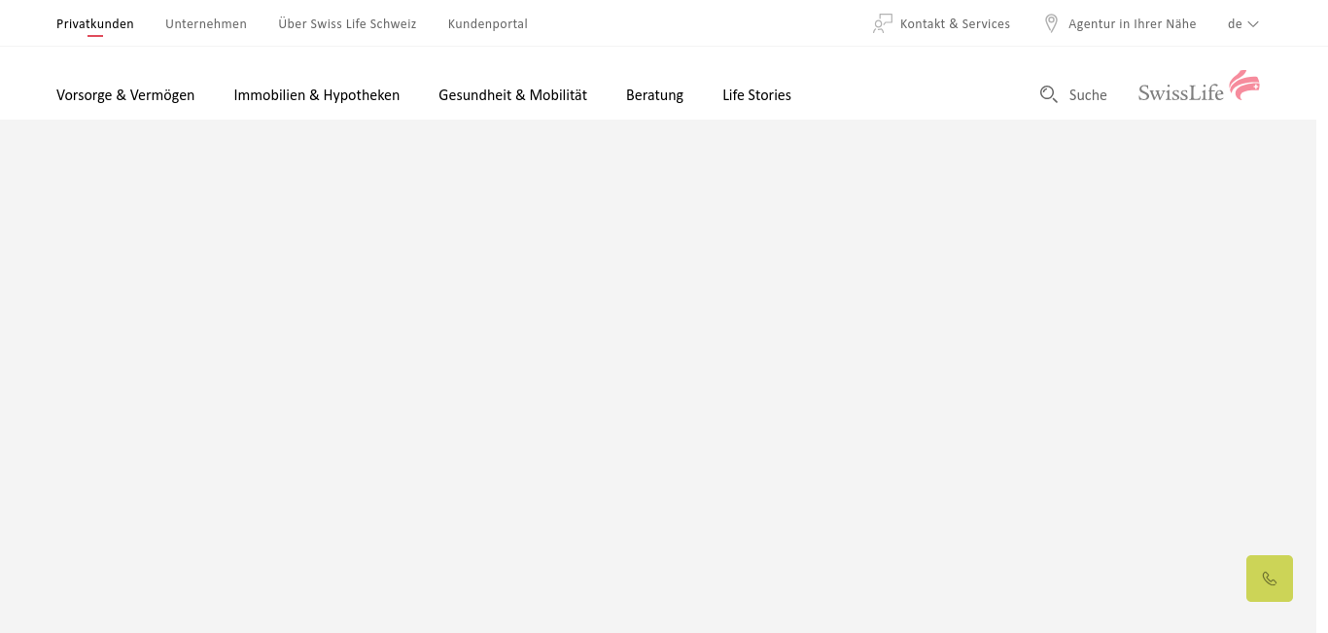Screen dimensions: 1328x633
Task: Click the Kontakt & Services speech bubble icon
Action: point(882,23)
